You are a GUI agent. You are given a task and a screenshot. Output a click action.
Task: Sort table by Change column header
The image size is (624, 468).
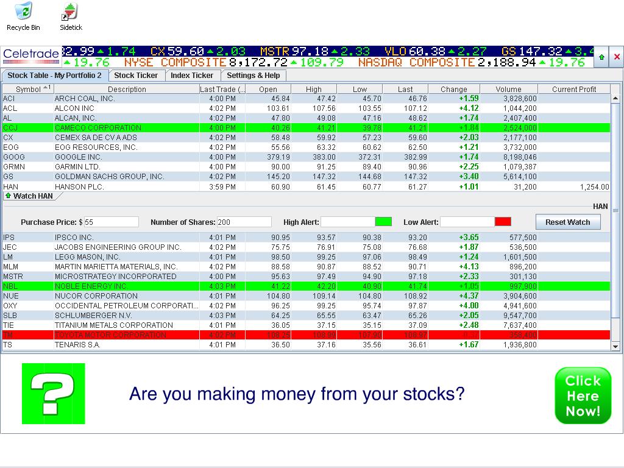453,89
